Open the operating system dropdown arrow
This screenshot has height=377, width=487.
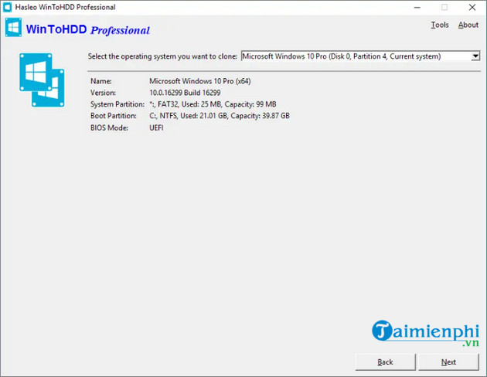tap(475, 56)
